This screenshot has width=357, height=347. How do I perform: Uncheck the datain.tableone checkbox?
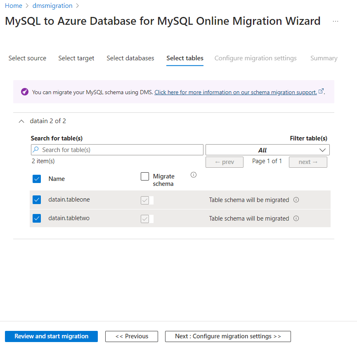tap(37, 200)
